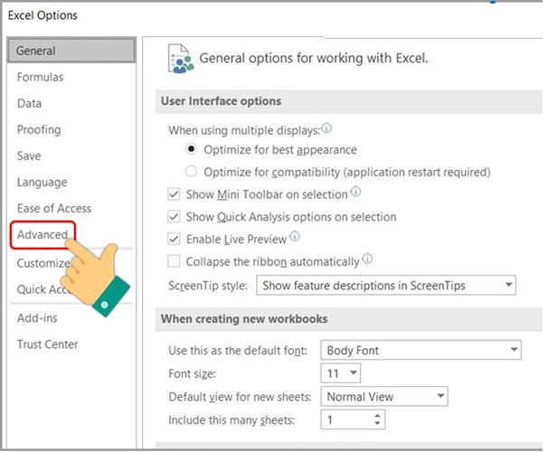Select Optimize for best appearance radio button
This screenshot has height=452, width=548.
coord(191,149)
